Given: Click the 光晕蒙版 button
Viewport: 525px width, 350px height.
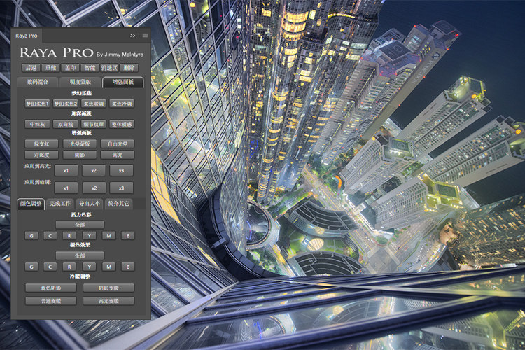Looking at the screenshot, I should pyautogui.click(x=80, y=144).
